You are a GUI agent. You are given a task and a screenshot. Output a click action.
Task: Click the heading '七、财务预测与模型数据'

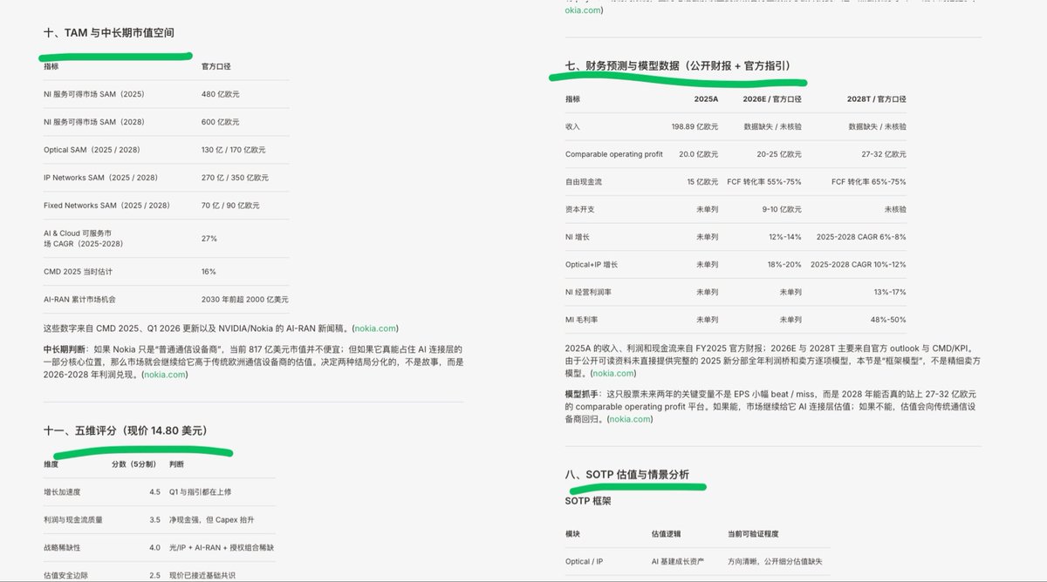click(x=679, y=65)
